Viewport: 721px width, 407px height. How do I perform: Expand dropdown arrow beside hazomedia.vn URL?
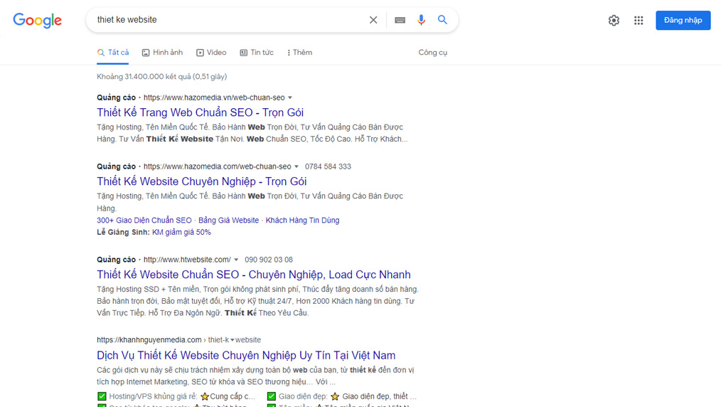(290, 97)
